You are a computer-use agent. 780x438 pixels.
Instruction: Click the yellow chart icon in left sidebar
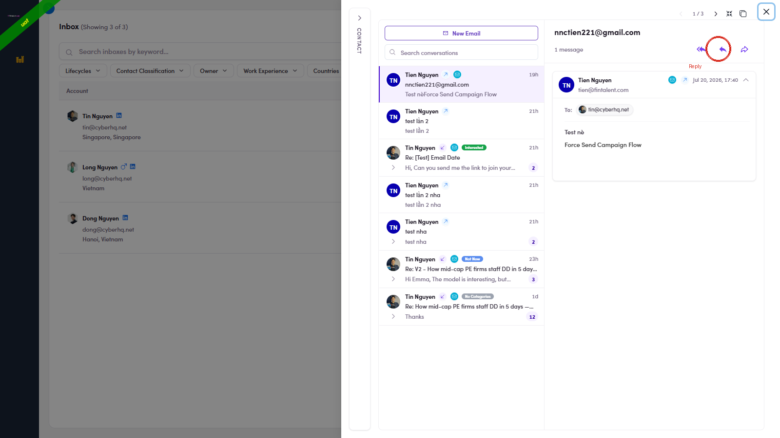point(20,59)
